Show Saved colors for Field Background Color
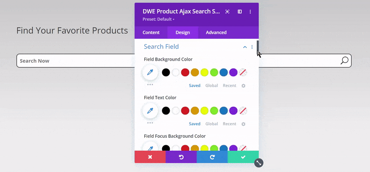370x172 pixels. coord(195,86)
